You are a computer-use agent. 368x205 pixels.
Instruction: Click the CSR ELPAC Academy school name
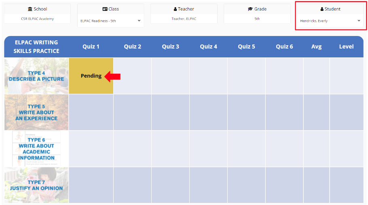tap(37, 19)
